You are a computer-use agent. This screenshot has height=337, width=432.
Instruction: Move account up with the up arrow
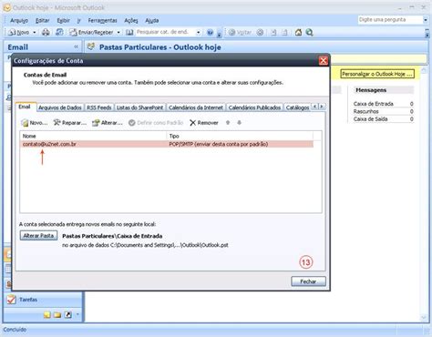(x=228, y=123)
